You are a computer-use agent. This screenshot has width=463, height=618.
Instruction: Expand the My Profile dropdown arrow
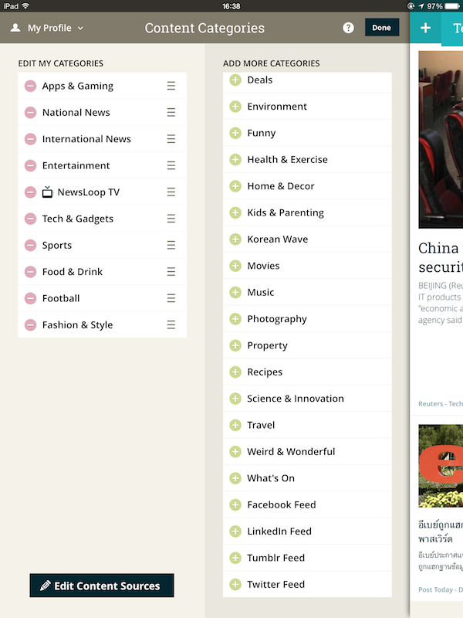(x=80, y=28)
